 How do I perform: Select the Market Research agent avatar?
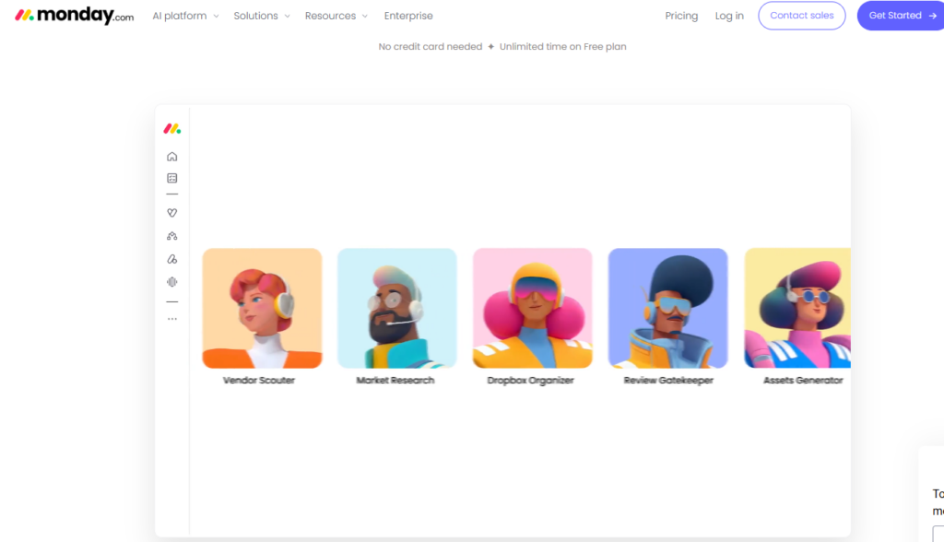pos(397,309)
